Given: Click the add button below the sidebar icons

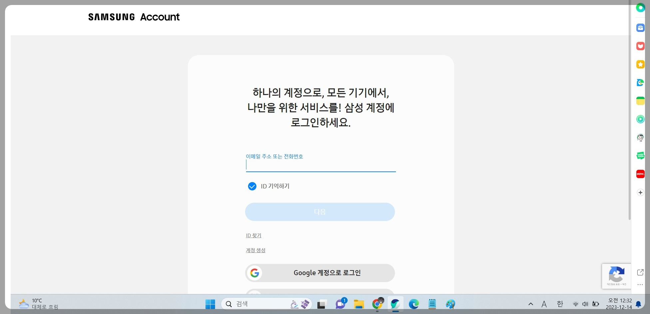Looking at the screenshot, I should click(x=640, y=192).
